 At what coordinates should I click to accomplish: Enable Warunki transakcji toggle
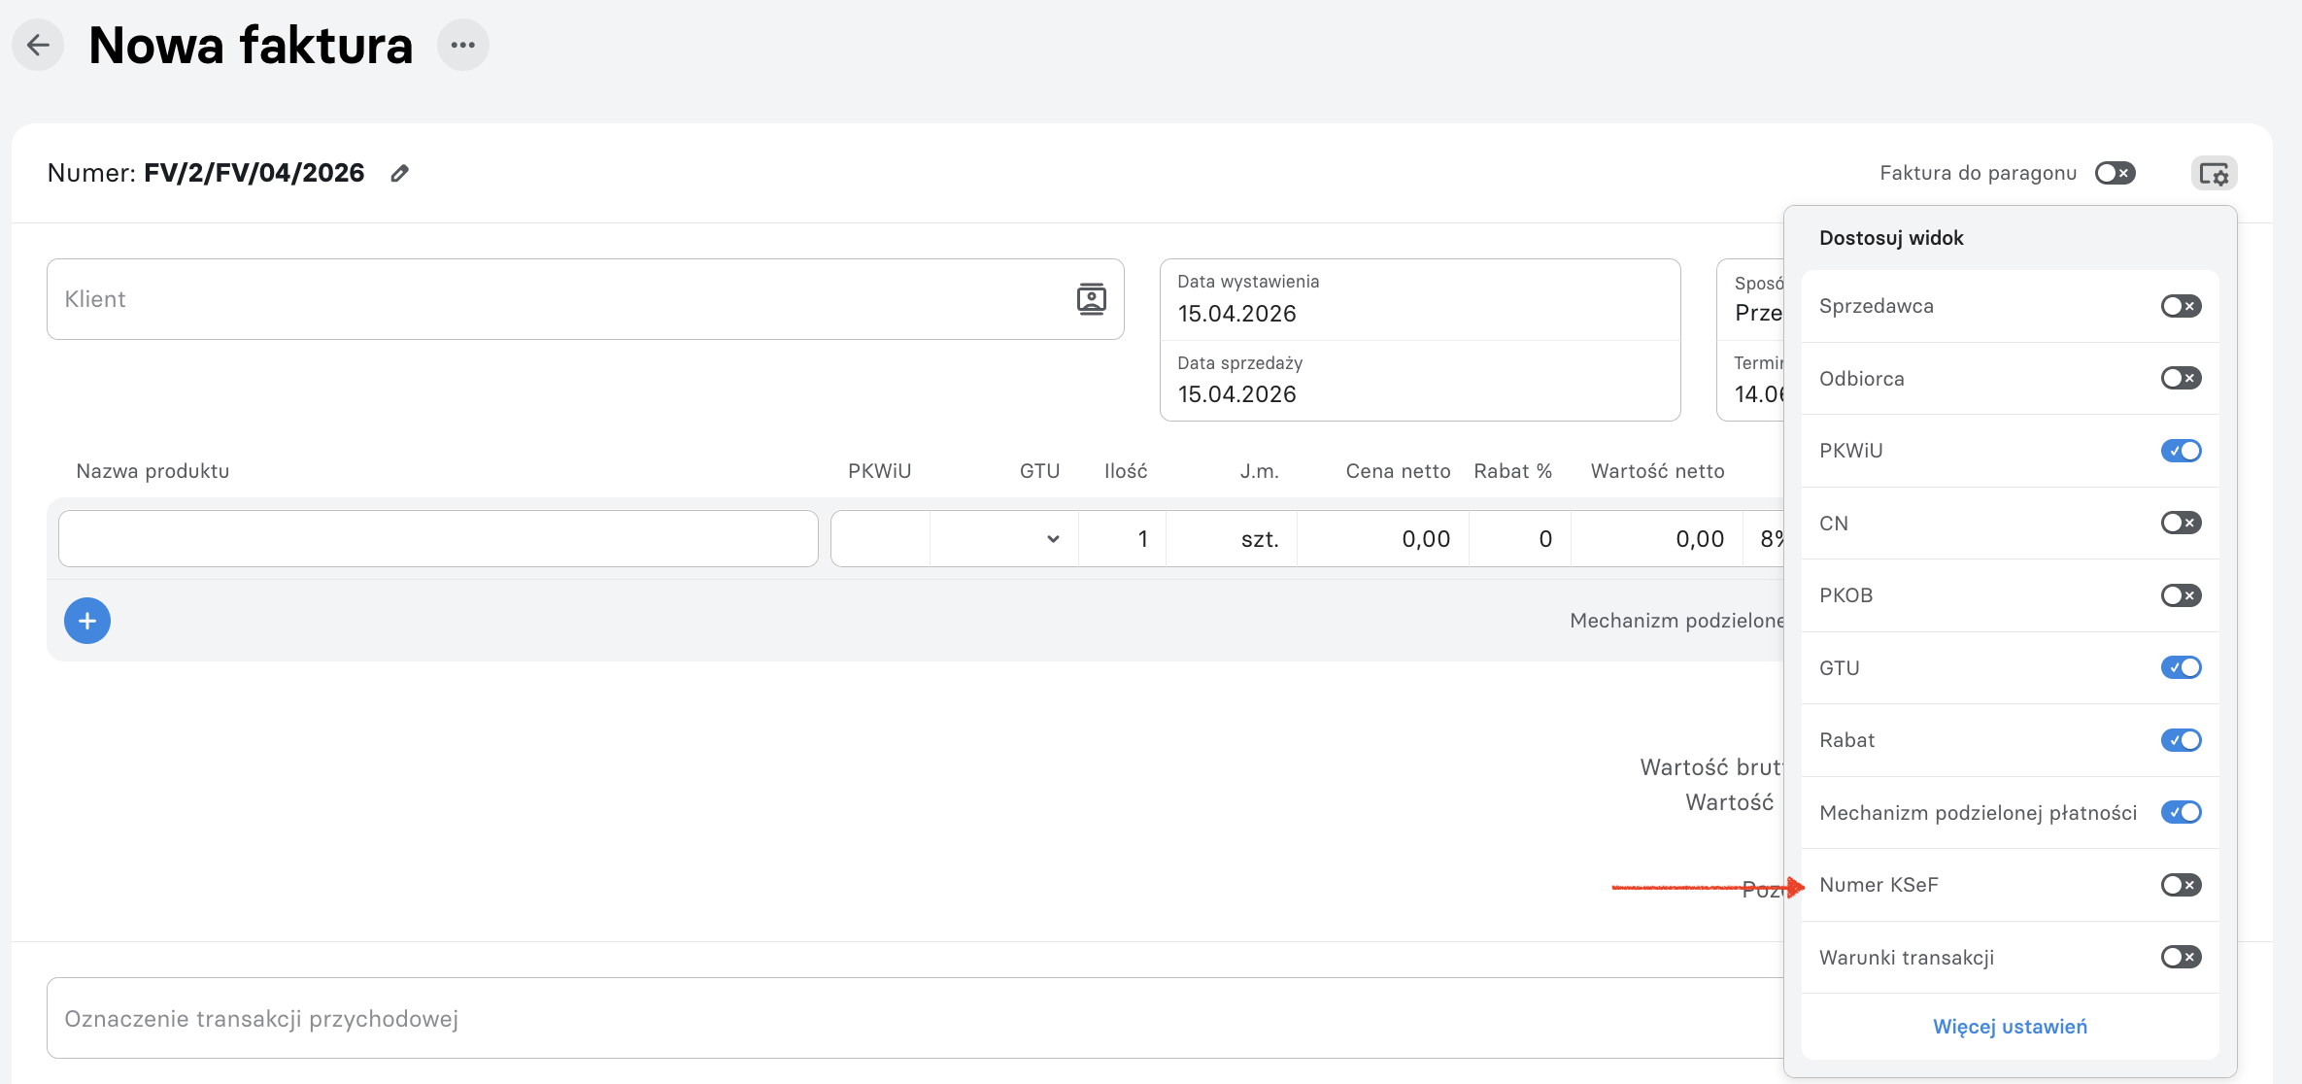click(2182, 957)
